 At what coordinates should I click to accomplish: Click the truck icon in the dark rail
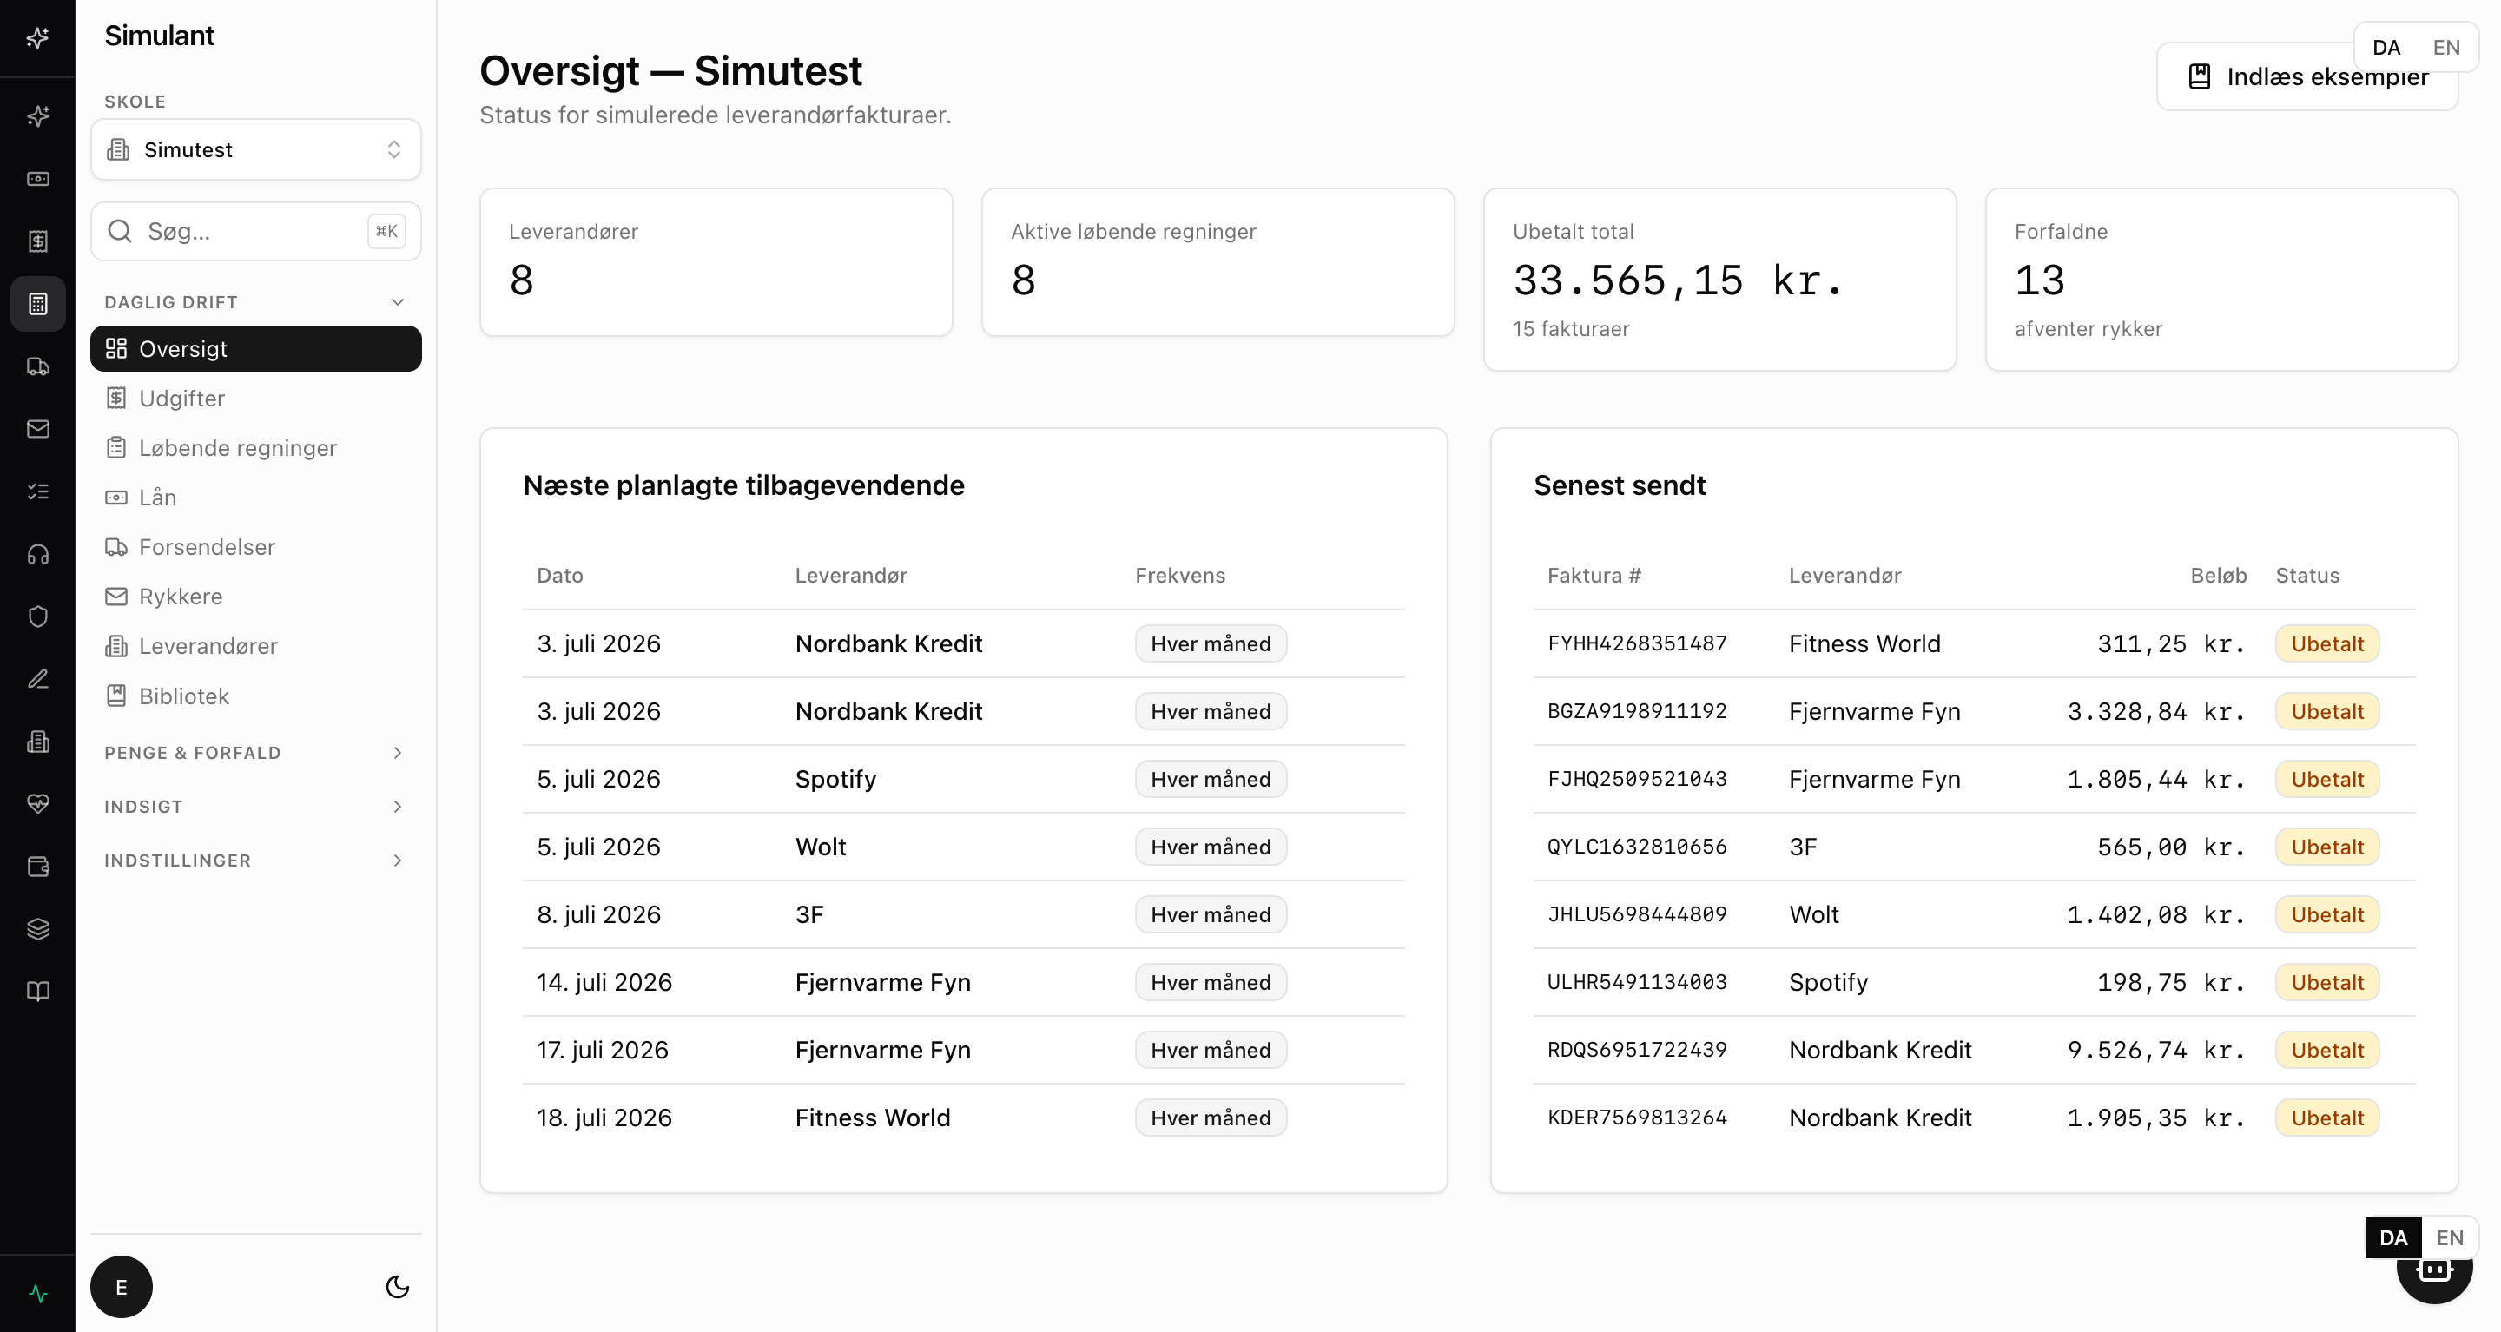pyautogui.click(x=38, y=366)
